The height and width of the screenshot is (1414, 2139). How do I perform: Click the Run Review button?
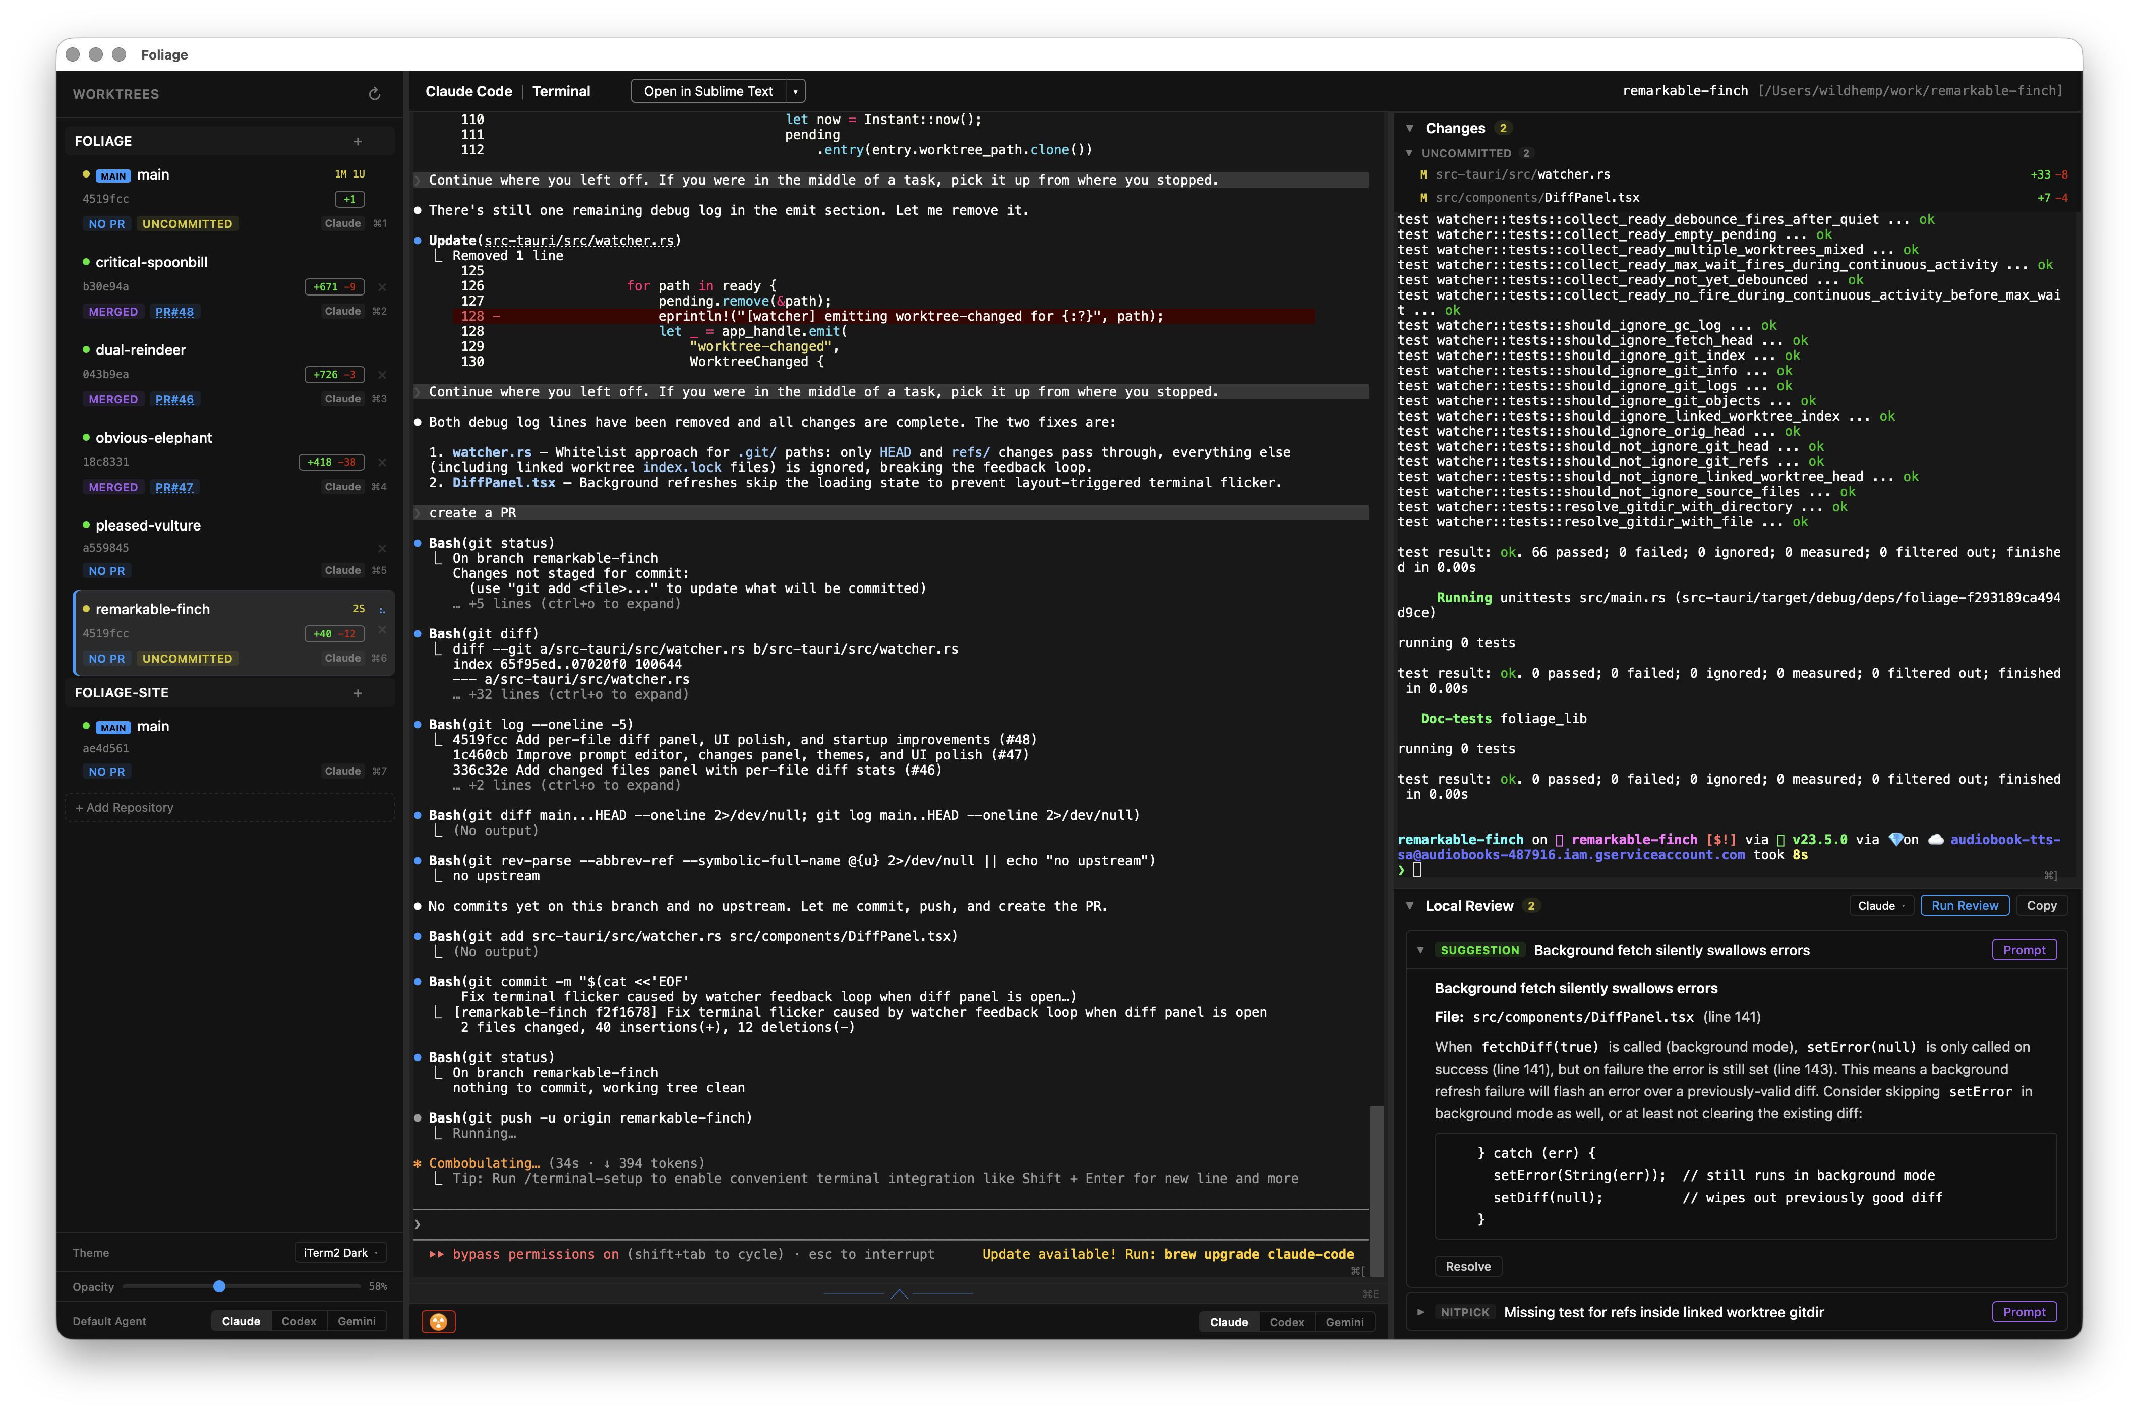tap(1965, 905)
